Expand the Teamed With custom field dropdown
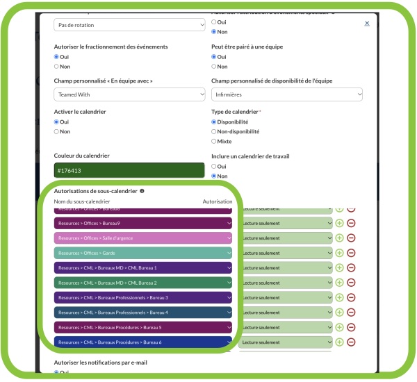 129,94
